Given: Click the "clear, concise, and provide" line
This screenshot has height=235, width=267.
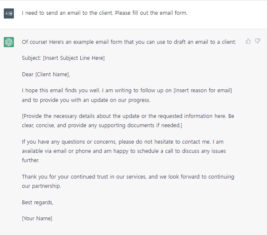Looking at the screenshot, I should [x=102, y=126].
